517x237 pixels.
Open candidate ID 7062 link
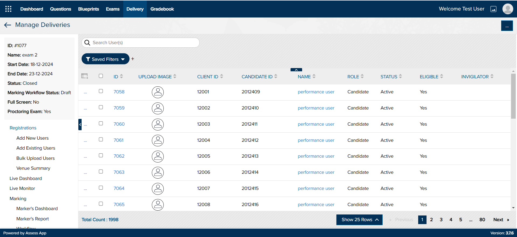(x=119, y=156)
